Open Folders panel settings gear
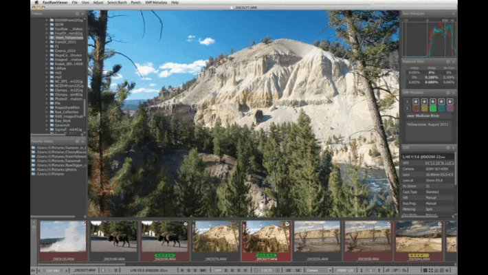The height and width of the screenshot is (275, 488). 77,14
